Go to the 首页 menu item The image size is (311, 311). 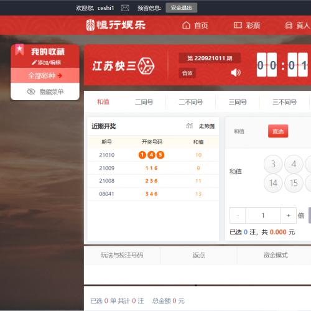pos(201,26)
